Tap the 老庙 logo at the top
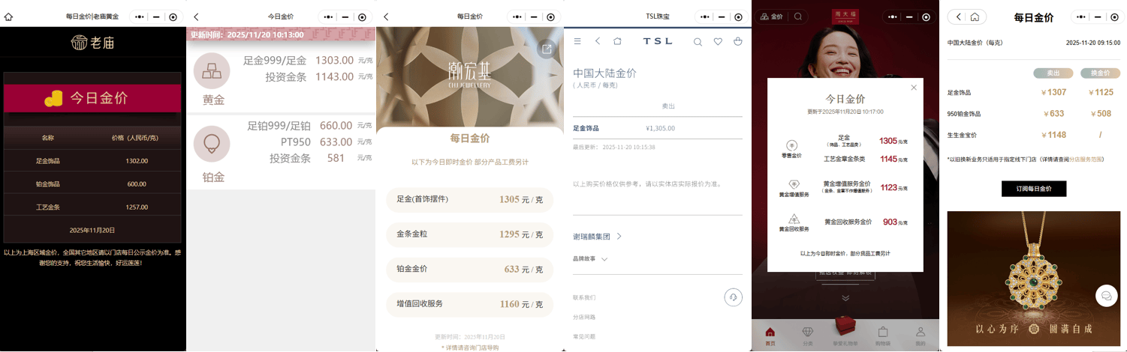Image resolution: width=1127 pixels, height=352 pixels. (92, 43)
